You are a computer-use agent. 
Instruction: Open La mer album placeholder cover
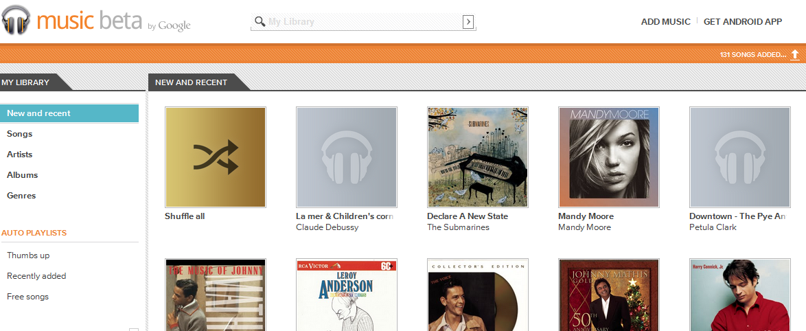click(x=347, y=157)
